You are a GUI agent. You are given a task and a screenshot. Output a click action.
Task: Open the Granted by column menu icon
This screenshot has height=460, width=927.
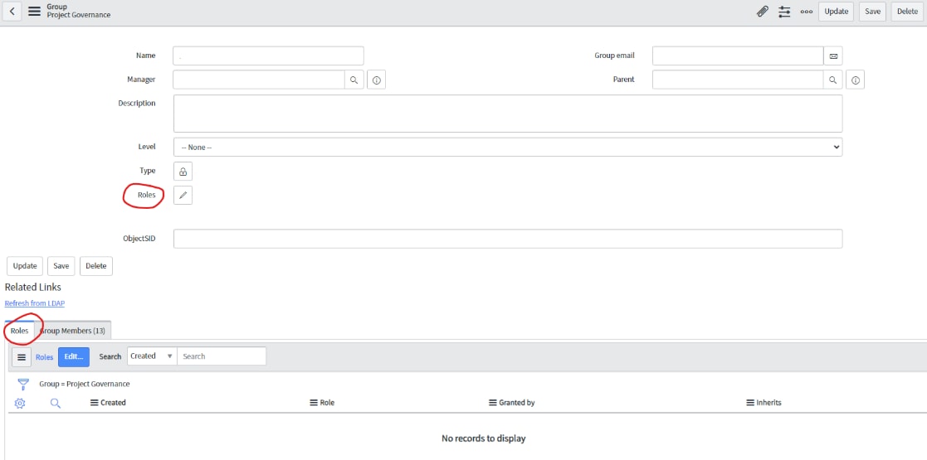(x=492, y=403)
